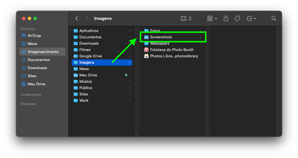Image resolution: width=298 pixels, height=158 pixels.
Task: Click the Google Drive folder icon
Action: tap(76, 56)
